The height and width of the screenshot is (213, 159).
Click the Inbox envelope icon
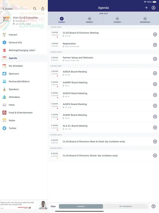click(4, 105)
